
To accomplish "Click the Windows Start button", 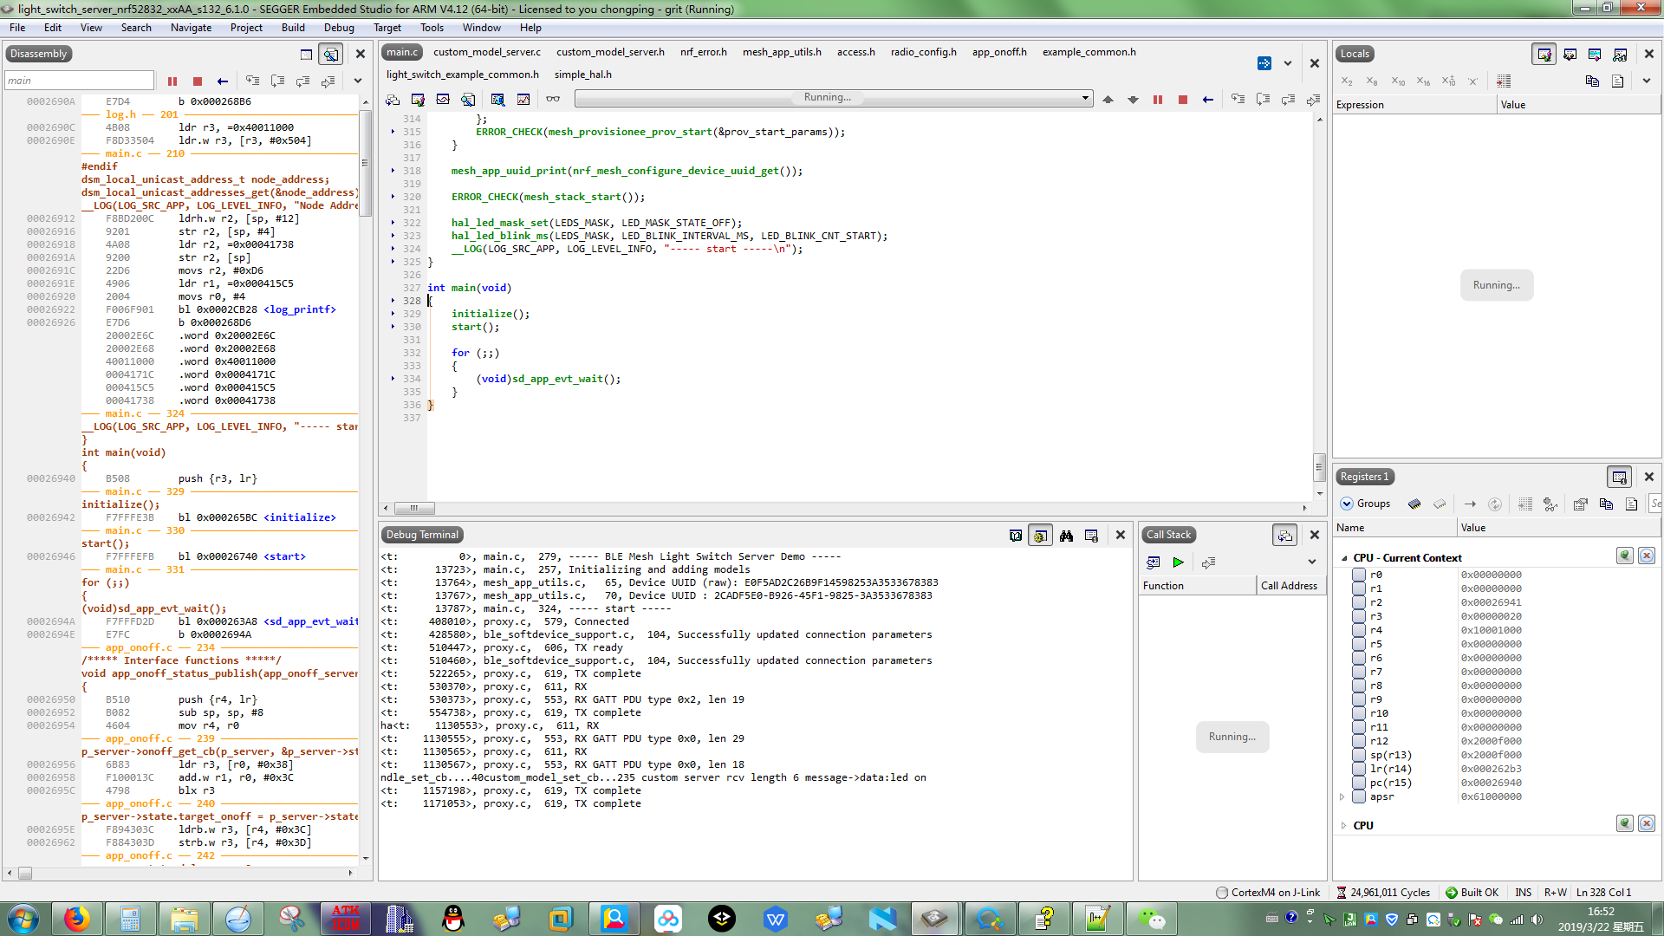I will pyautogui.click(x=23, y=919).
